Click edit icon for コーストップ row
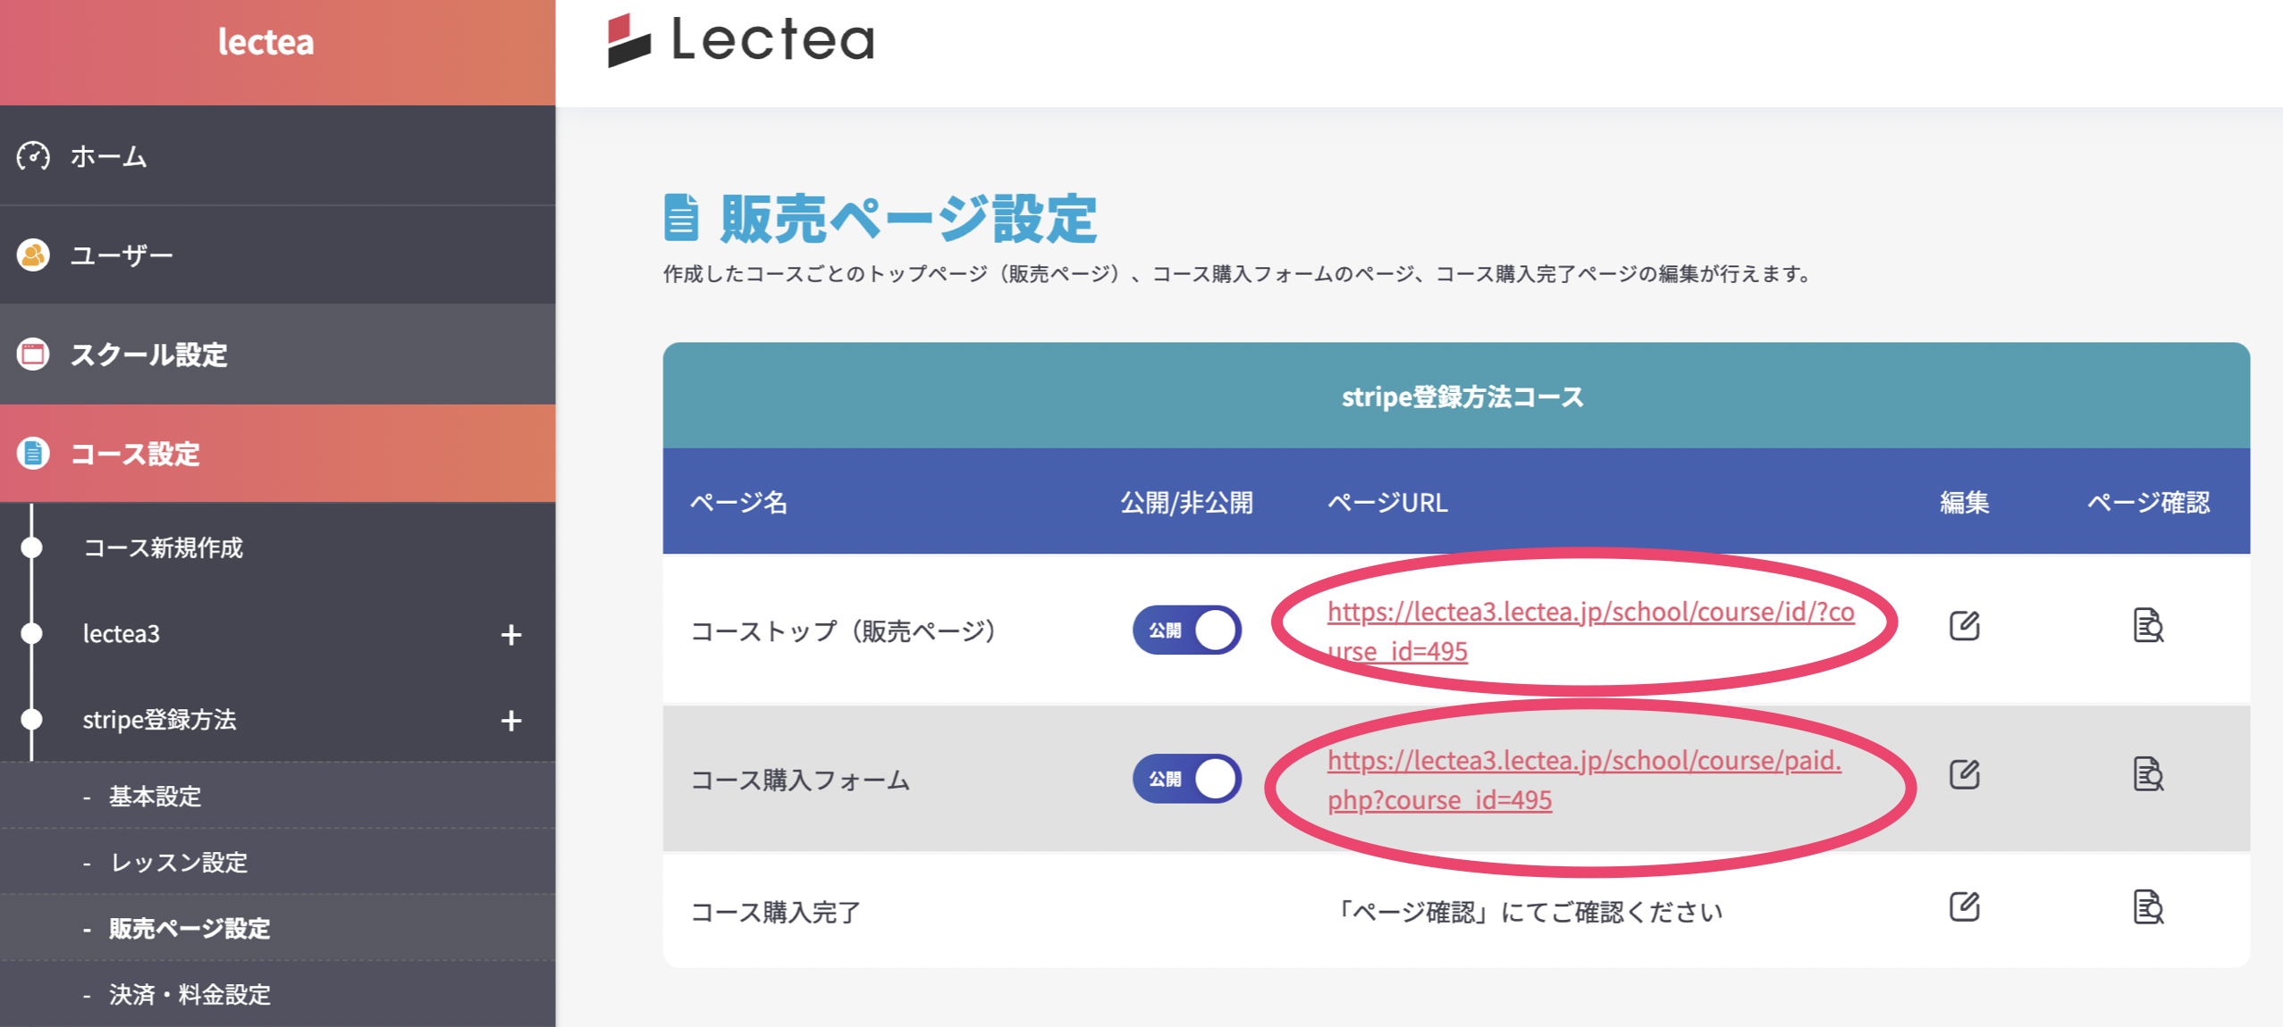Viewport: 2283px width, 1027px height. point(1964,626)
